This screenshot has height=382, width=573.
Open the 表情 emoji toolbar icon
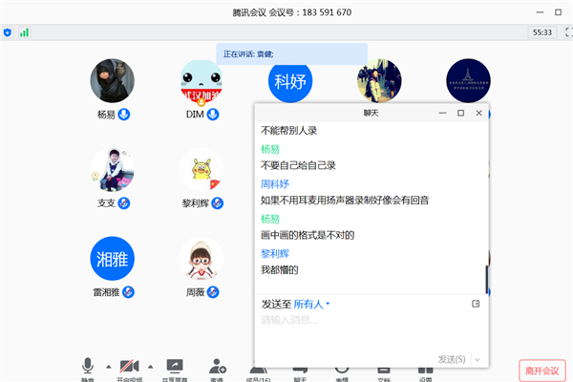(342, 373)
